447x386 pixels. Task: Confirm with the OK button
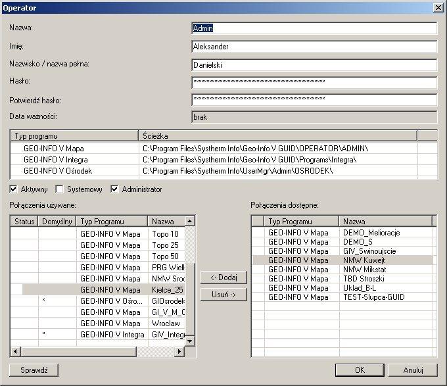[x=360, y=370]
